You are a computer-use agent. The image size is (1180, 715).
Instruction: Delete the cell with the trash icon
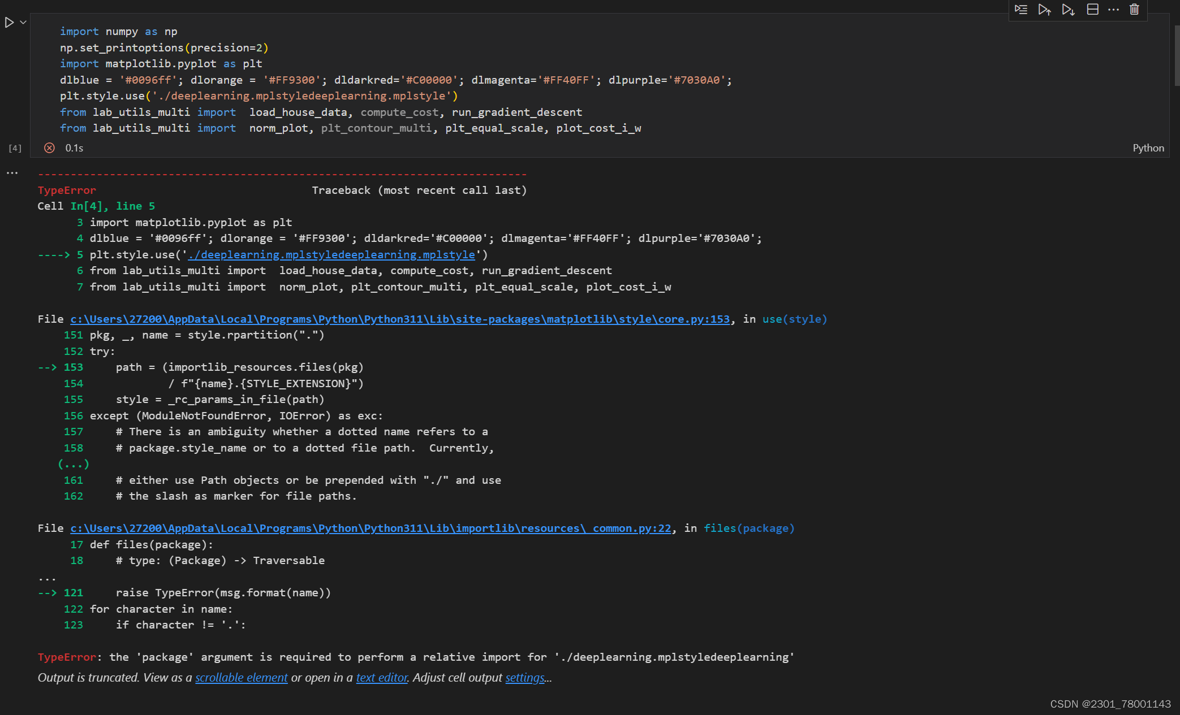1135,10
